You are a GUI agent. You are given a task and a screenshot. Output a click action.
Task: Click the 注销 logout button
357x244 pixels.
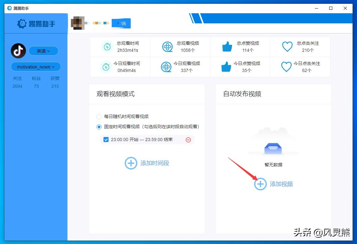(x=121, y=23)
